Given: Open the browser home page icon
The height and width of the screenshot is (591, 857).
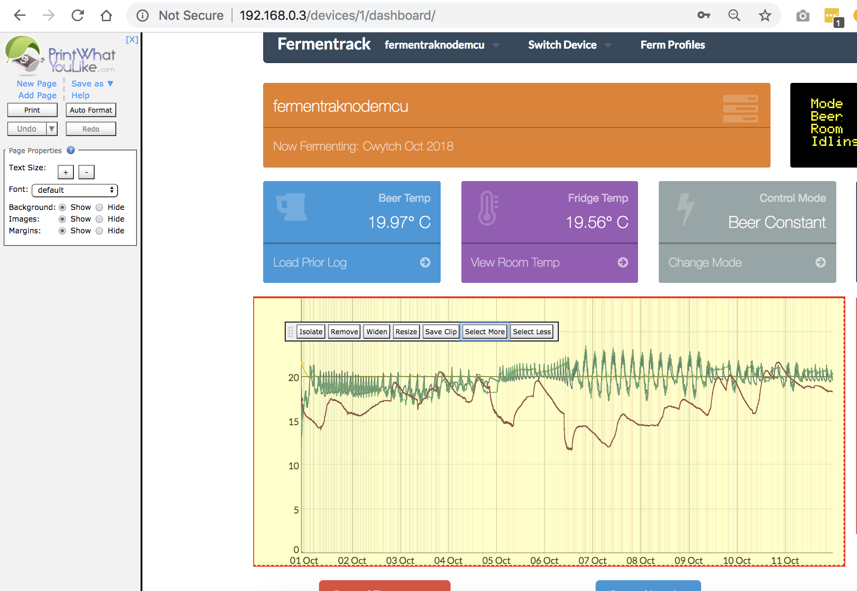Looking at the screenshot, I should pos(106,15).
